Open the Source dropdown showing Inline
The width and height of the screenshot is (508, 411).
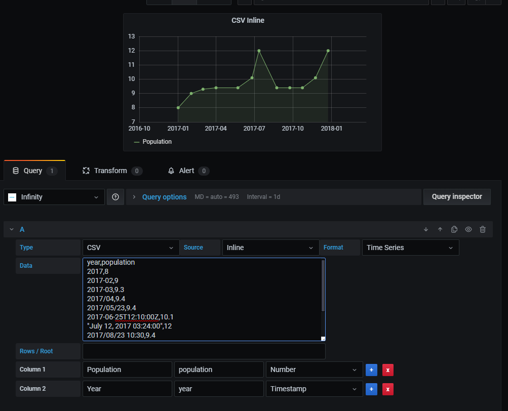coord(270,248)
